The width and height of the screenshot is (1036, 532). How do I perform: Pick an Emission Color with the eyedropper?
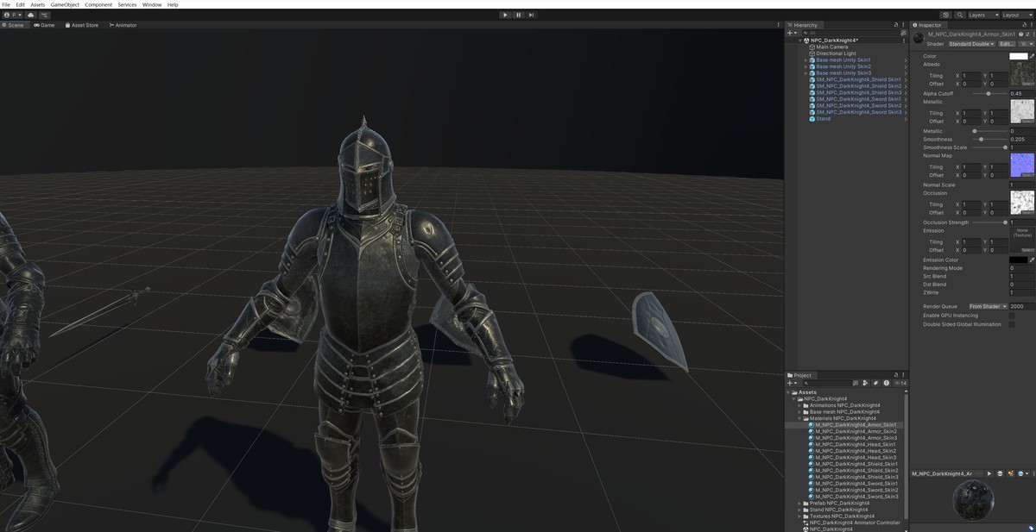1032,260
